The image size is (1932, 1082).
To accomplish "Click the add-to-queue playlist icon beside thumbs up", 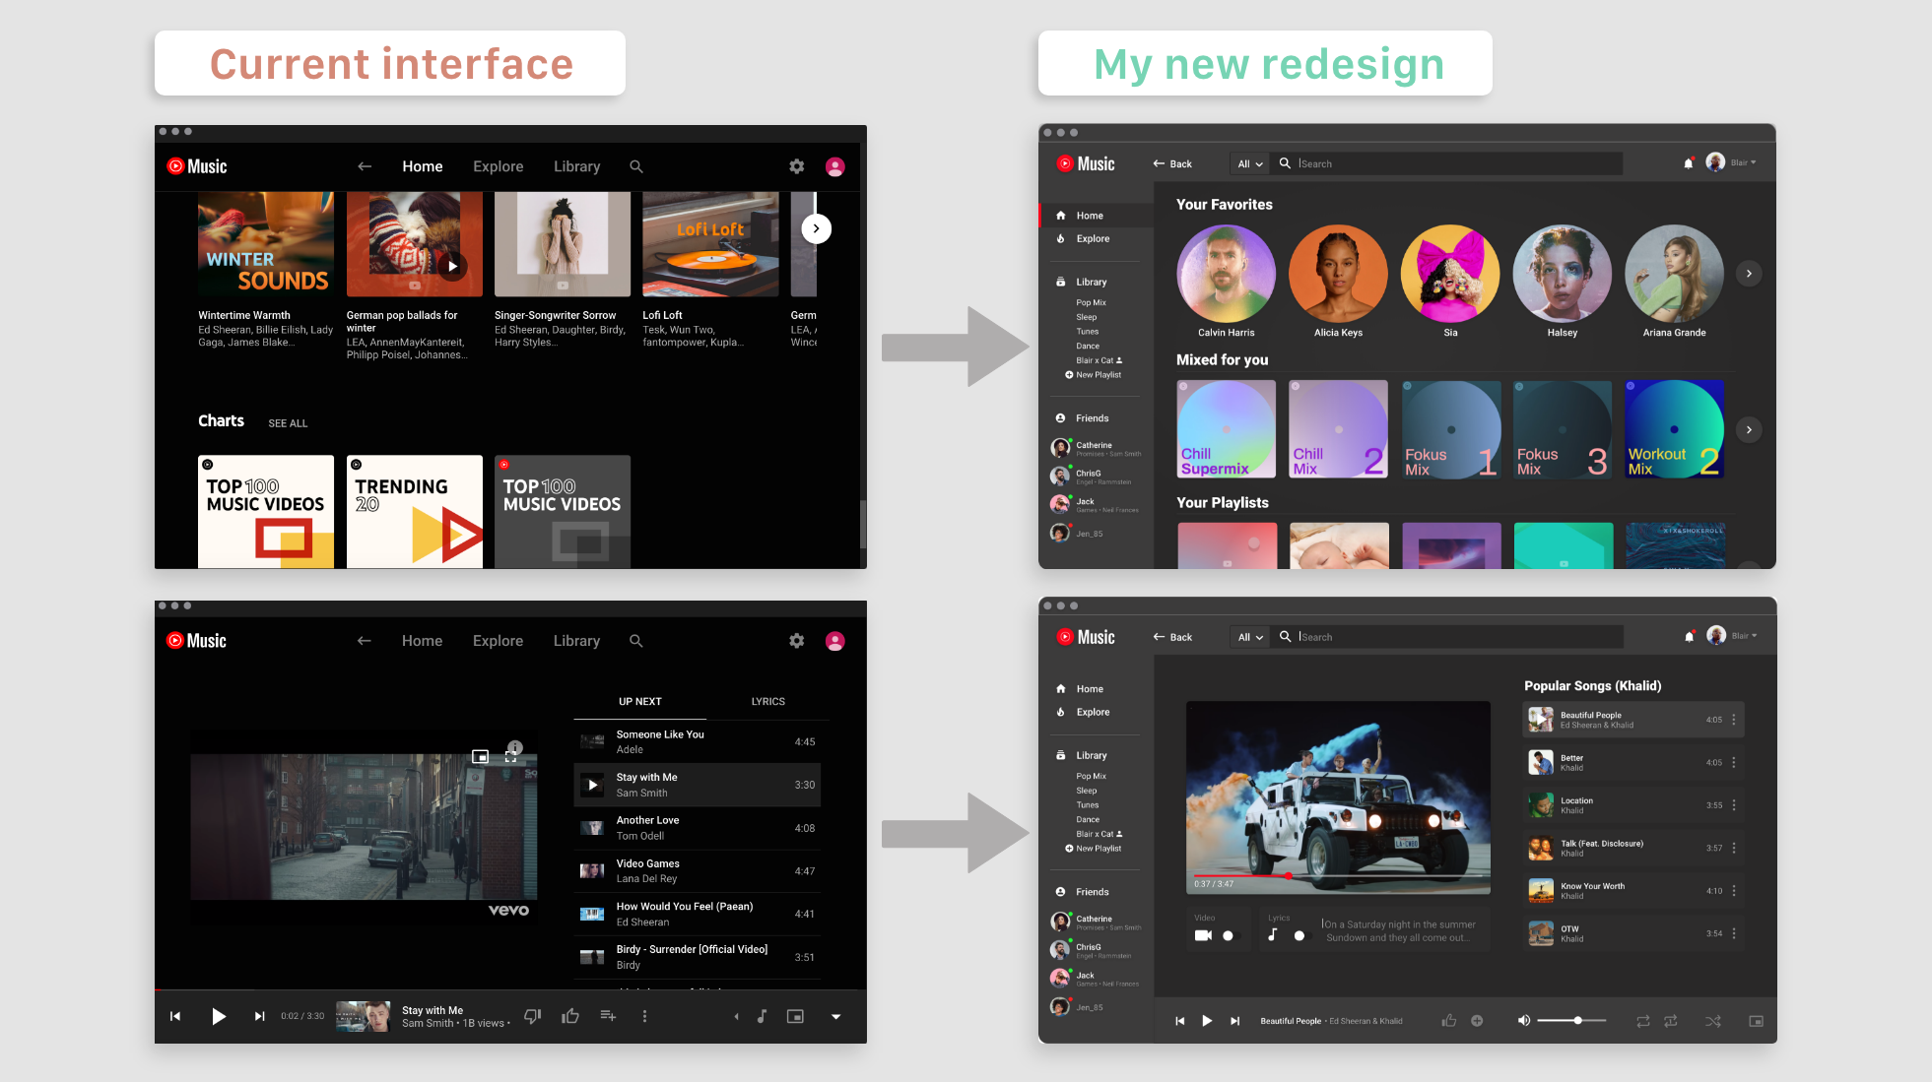I will pyautogui.click(x=608, y=1016).
